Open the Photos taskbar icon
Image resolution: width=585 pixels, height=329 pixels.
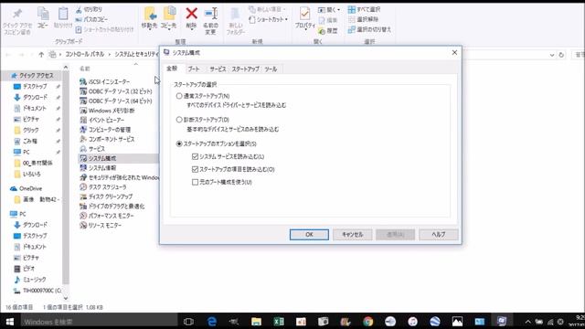coord(457,321)
